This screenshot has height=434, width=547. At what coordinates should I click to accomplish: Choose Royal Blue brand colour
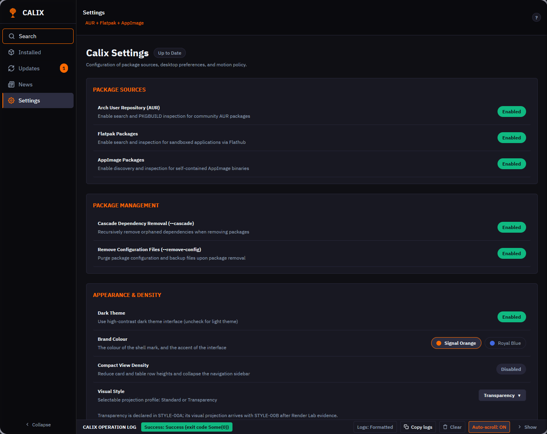[505, 343]
